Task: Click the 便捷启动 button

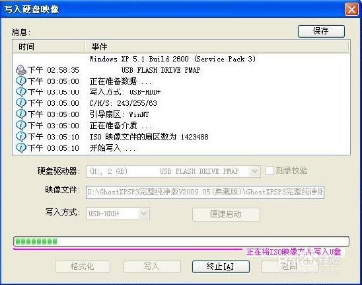Action: pyautogui.click(x=226, y=214)
